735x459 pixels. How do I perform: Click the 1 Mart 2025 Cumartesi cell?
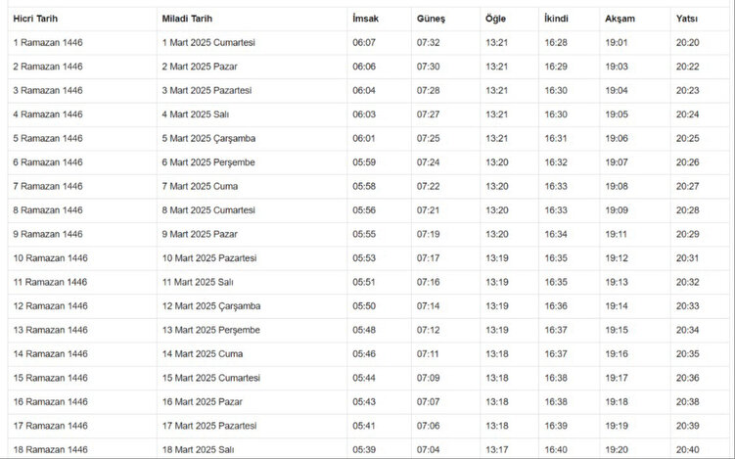(x=208, y=43)
